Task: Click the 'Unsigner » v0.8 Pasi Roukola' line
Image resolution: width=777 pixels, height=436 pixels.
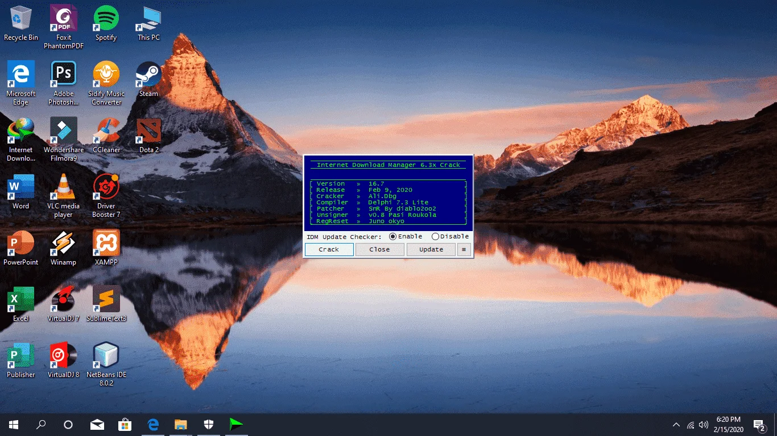Action: (388, 215)
